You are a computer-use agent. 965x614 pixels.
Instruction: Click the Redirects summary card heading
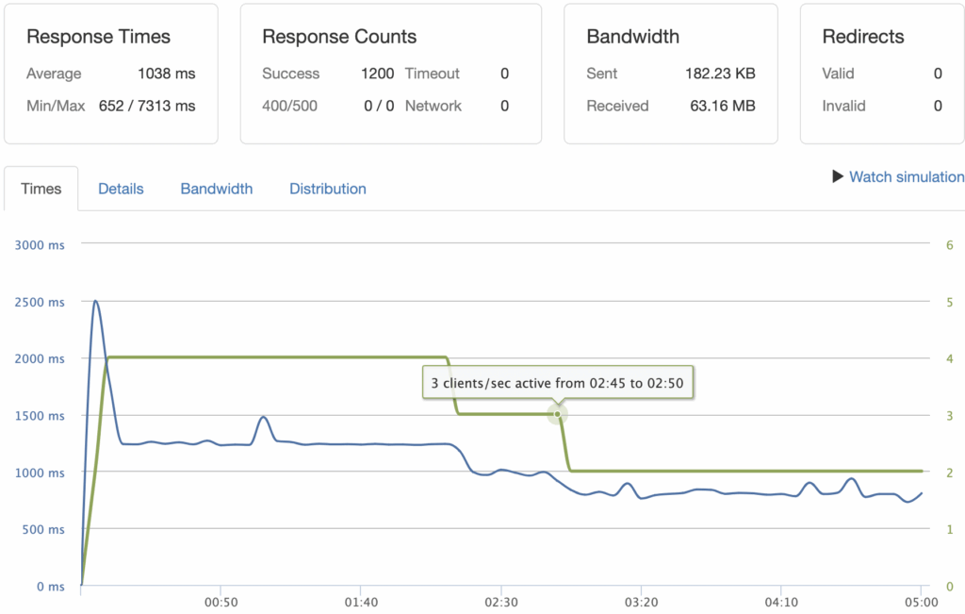point(863,37)
